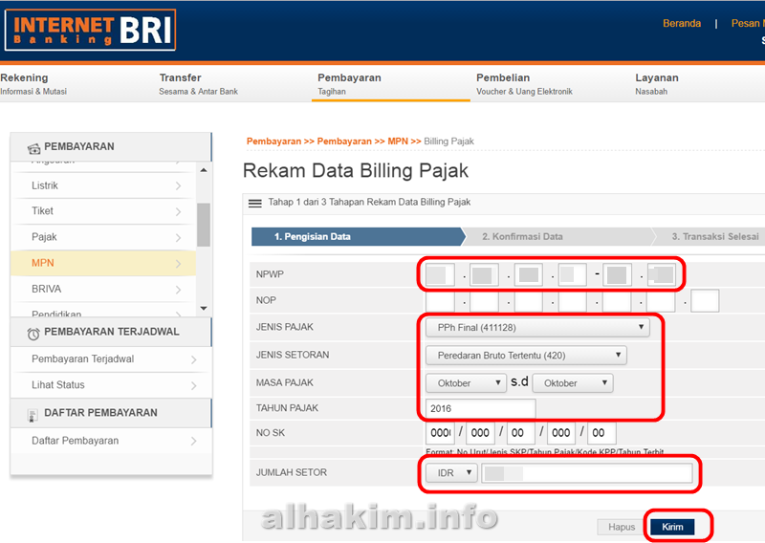This screenshot has height=543, width=765.
Task: Click the Jumlah Setor amount field
Action: [587, 473]
